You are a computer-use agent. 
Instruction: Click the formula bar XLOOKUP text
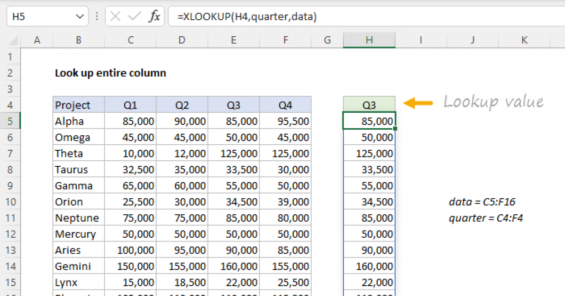[247, 17]
